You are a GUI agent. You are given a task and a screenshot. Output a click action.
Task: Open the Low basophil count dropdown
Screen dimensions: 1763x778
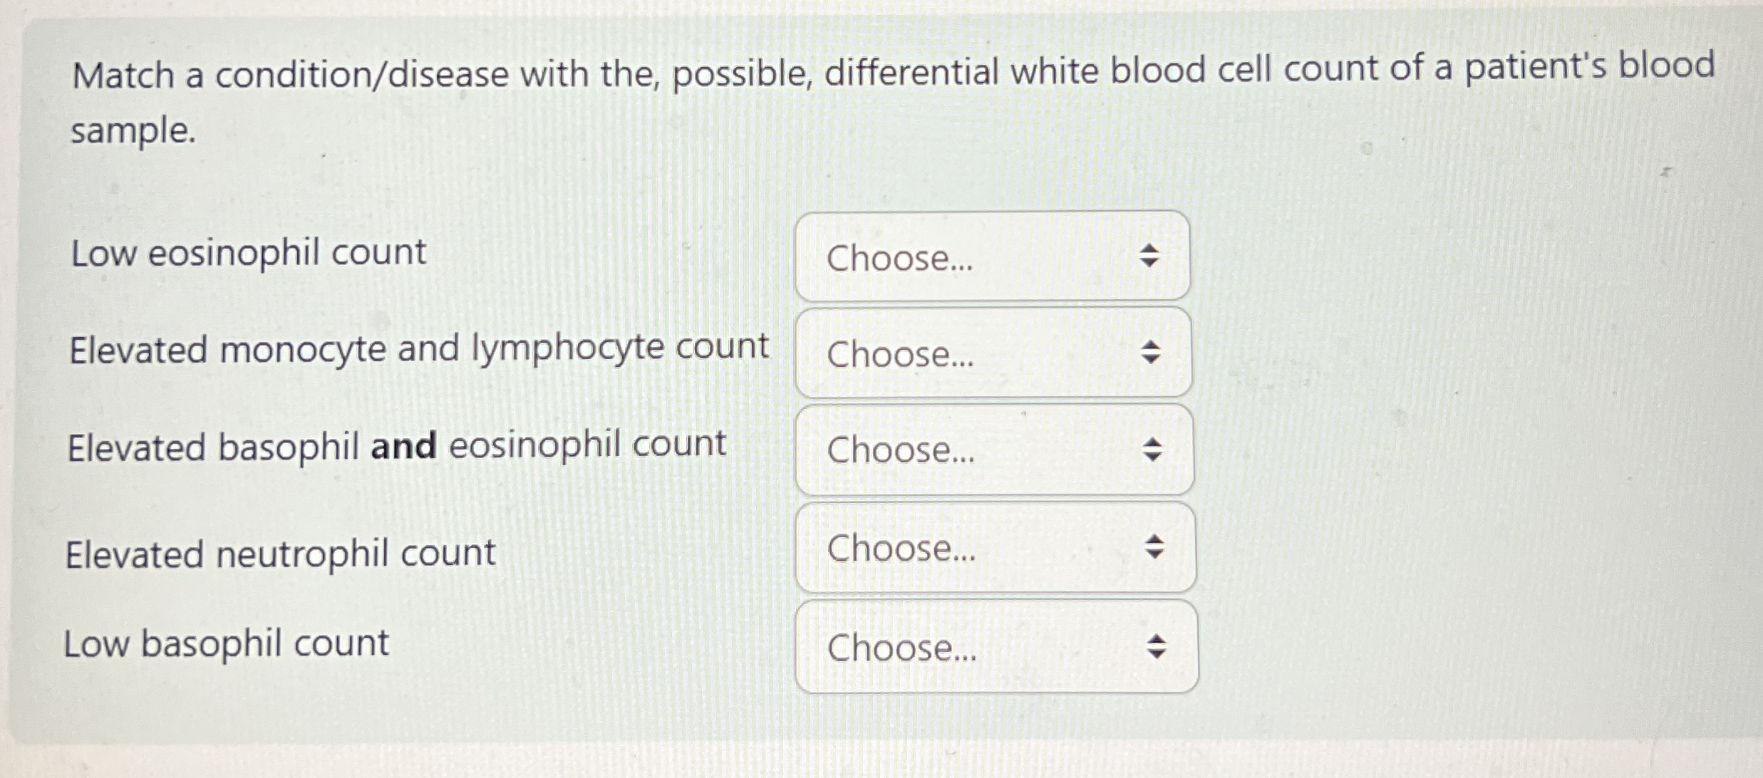point(996,646)
